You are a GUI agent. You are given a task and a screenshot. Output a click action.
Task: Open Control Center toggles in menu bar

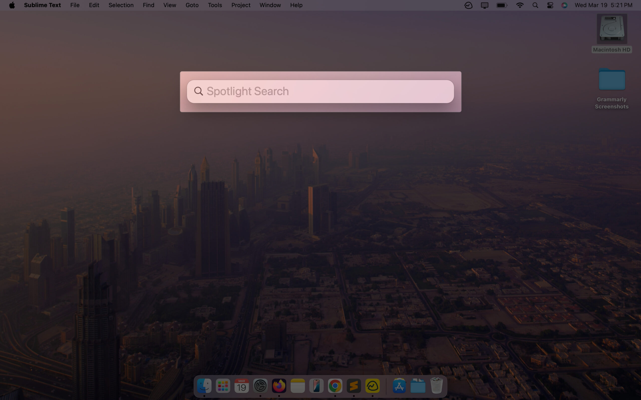tap(550, 5)
